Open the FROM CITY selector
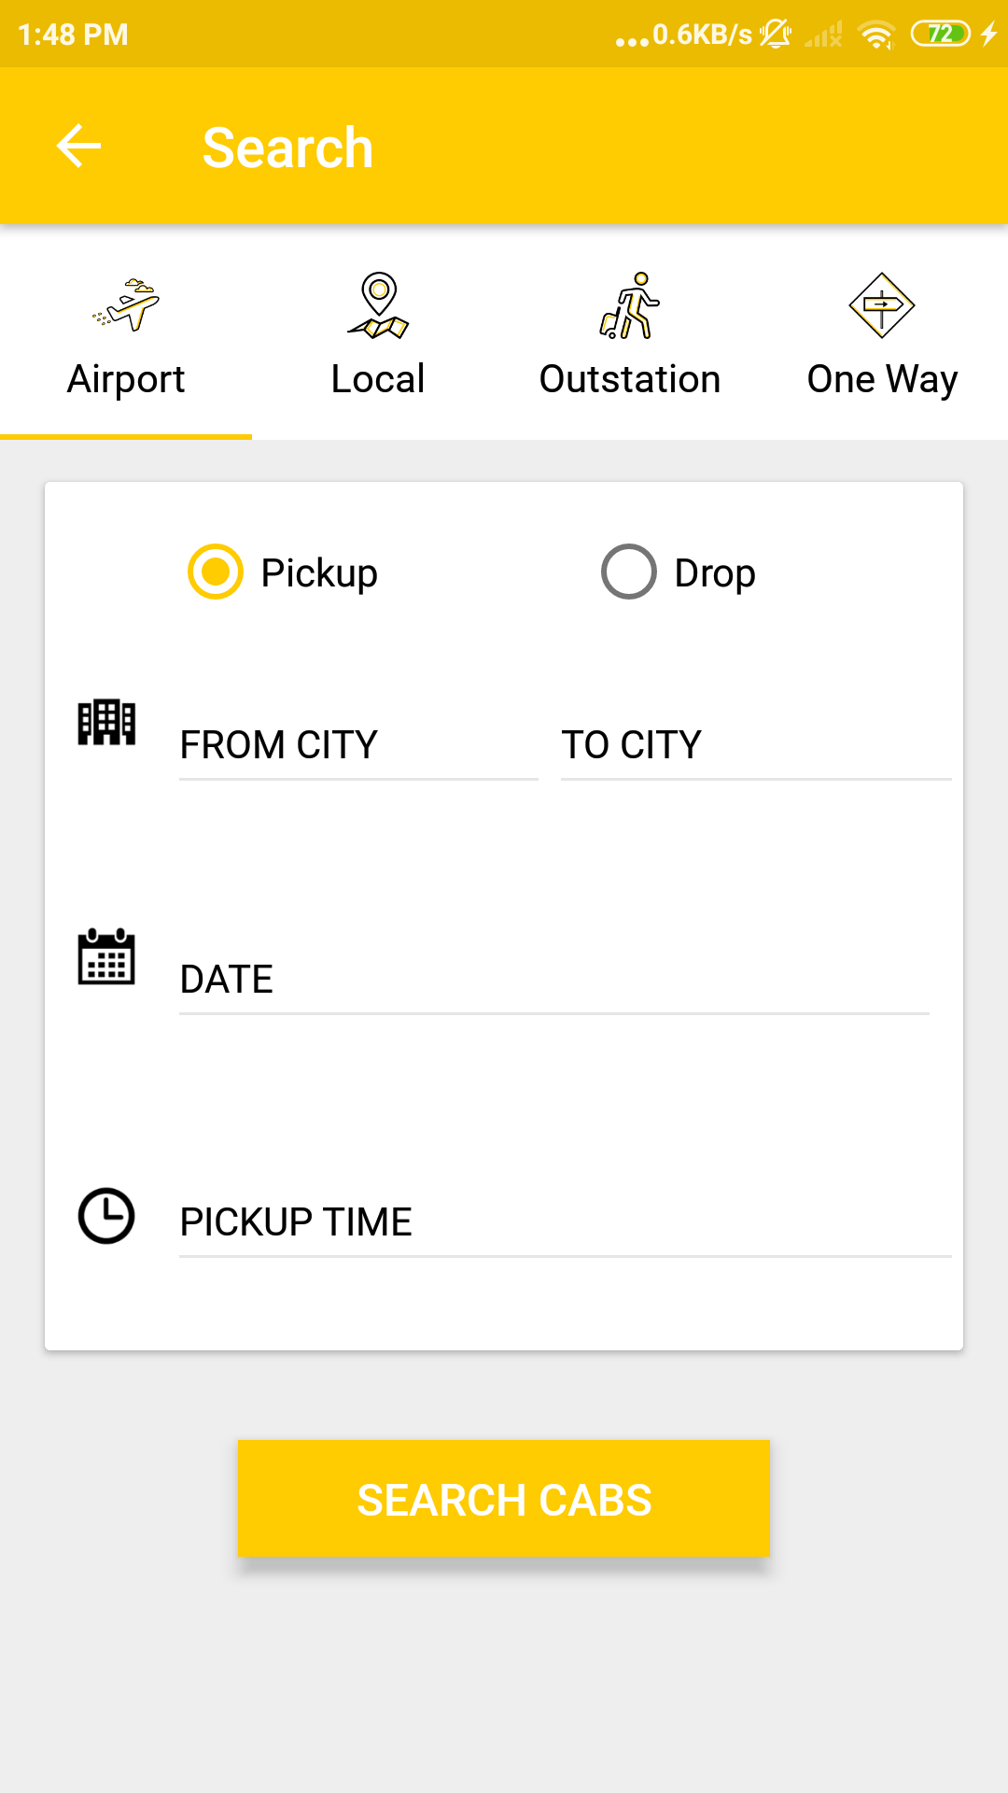This screenshot has width=1008, height=1793. tap(358, 745)
